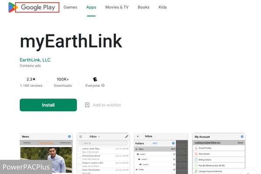This screenshot has height=174, width=261.
Task: Click Plan Details row in My Account screenshot
Action: coord(219,154)
